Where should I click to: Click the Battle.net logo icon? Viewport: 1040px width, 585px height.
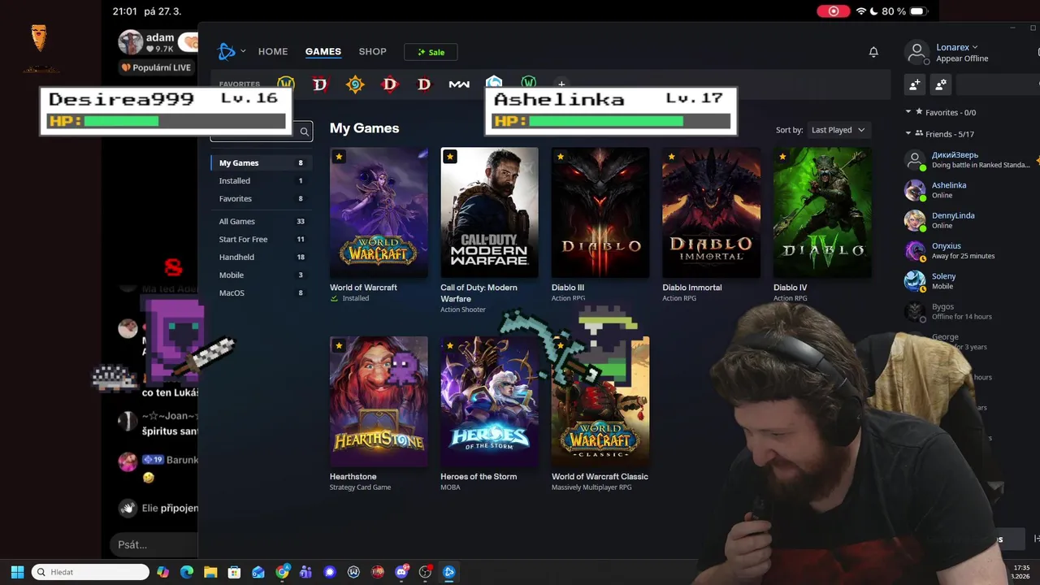[226, 51]
